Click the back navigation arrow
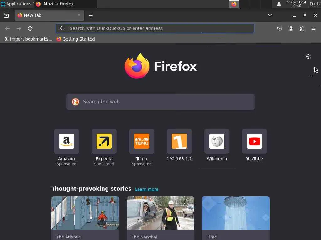The height and width of the screenshot is (240, 321). pyautogui.click(x=8, y=28)
